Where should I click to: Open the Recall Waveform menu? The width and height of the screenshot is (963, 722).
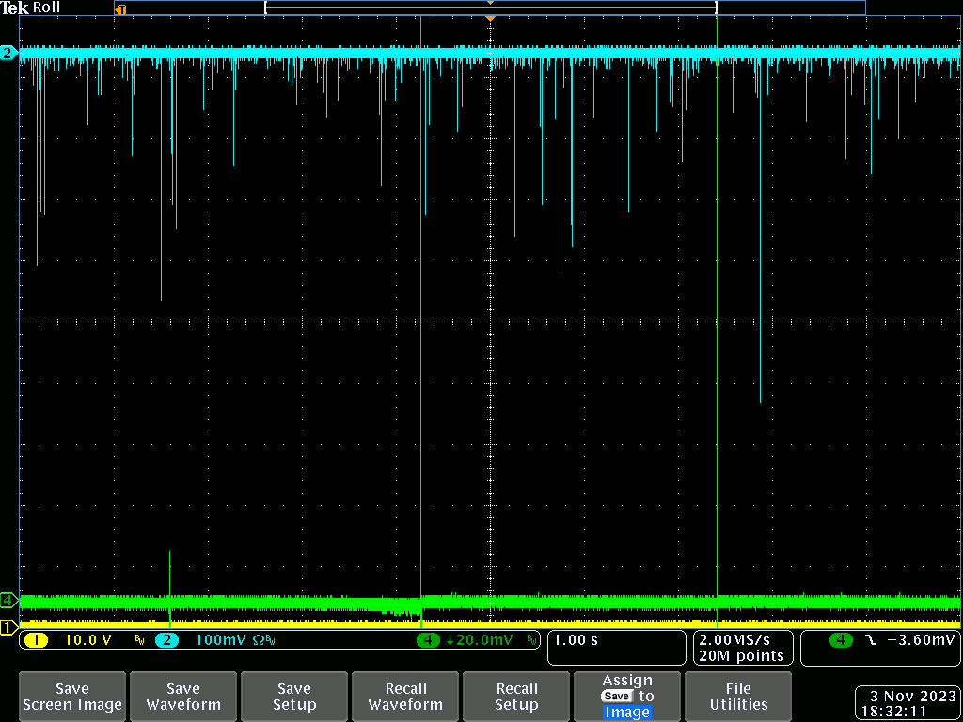pos(405,697)
